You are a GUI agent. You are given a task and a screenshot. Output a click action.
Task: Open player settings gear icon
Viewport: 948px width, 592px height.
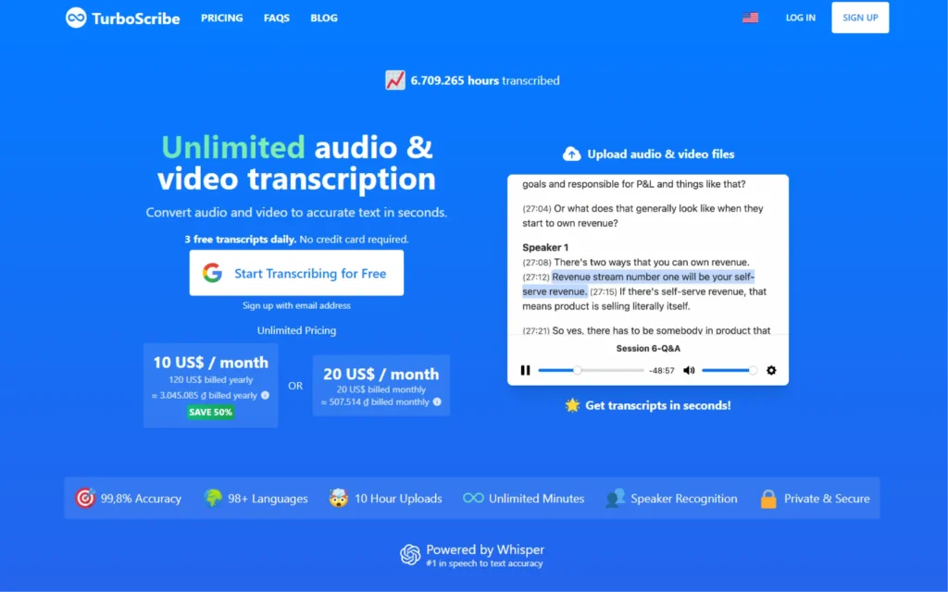771,370
